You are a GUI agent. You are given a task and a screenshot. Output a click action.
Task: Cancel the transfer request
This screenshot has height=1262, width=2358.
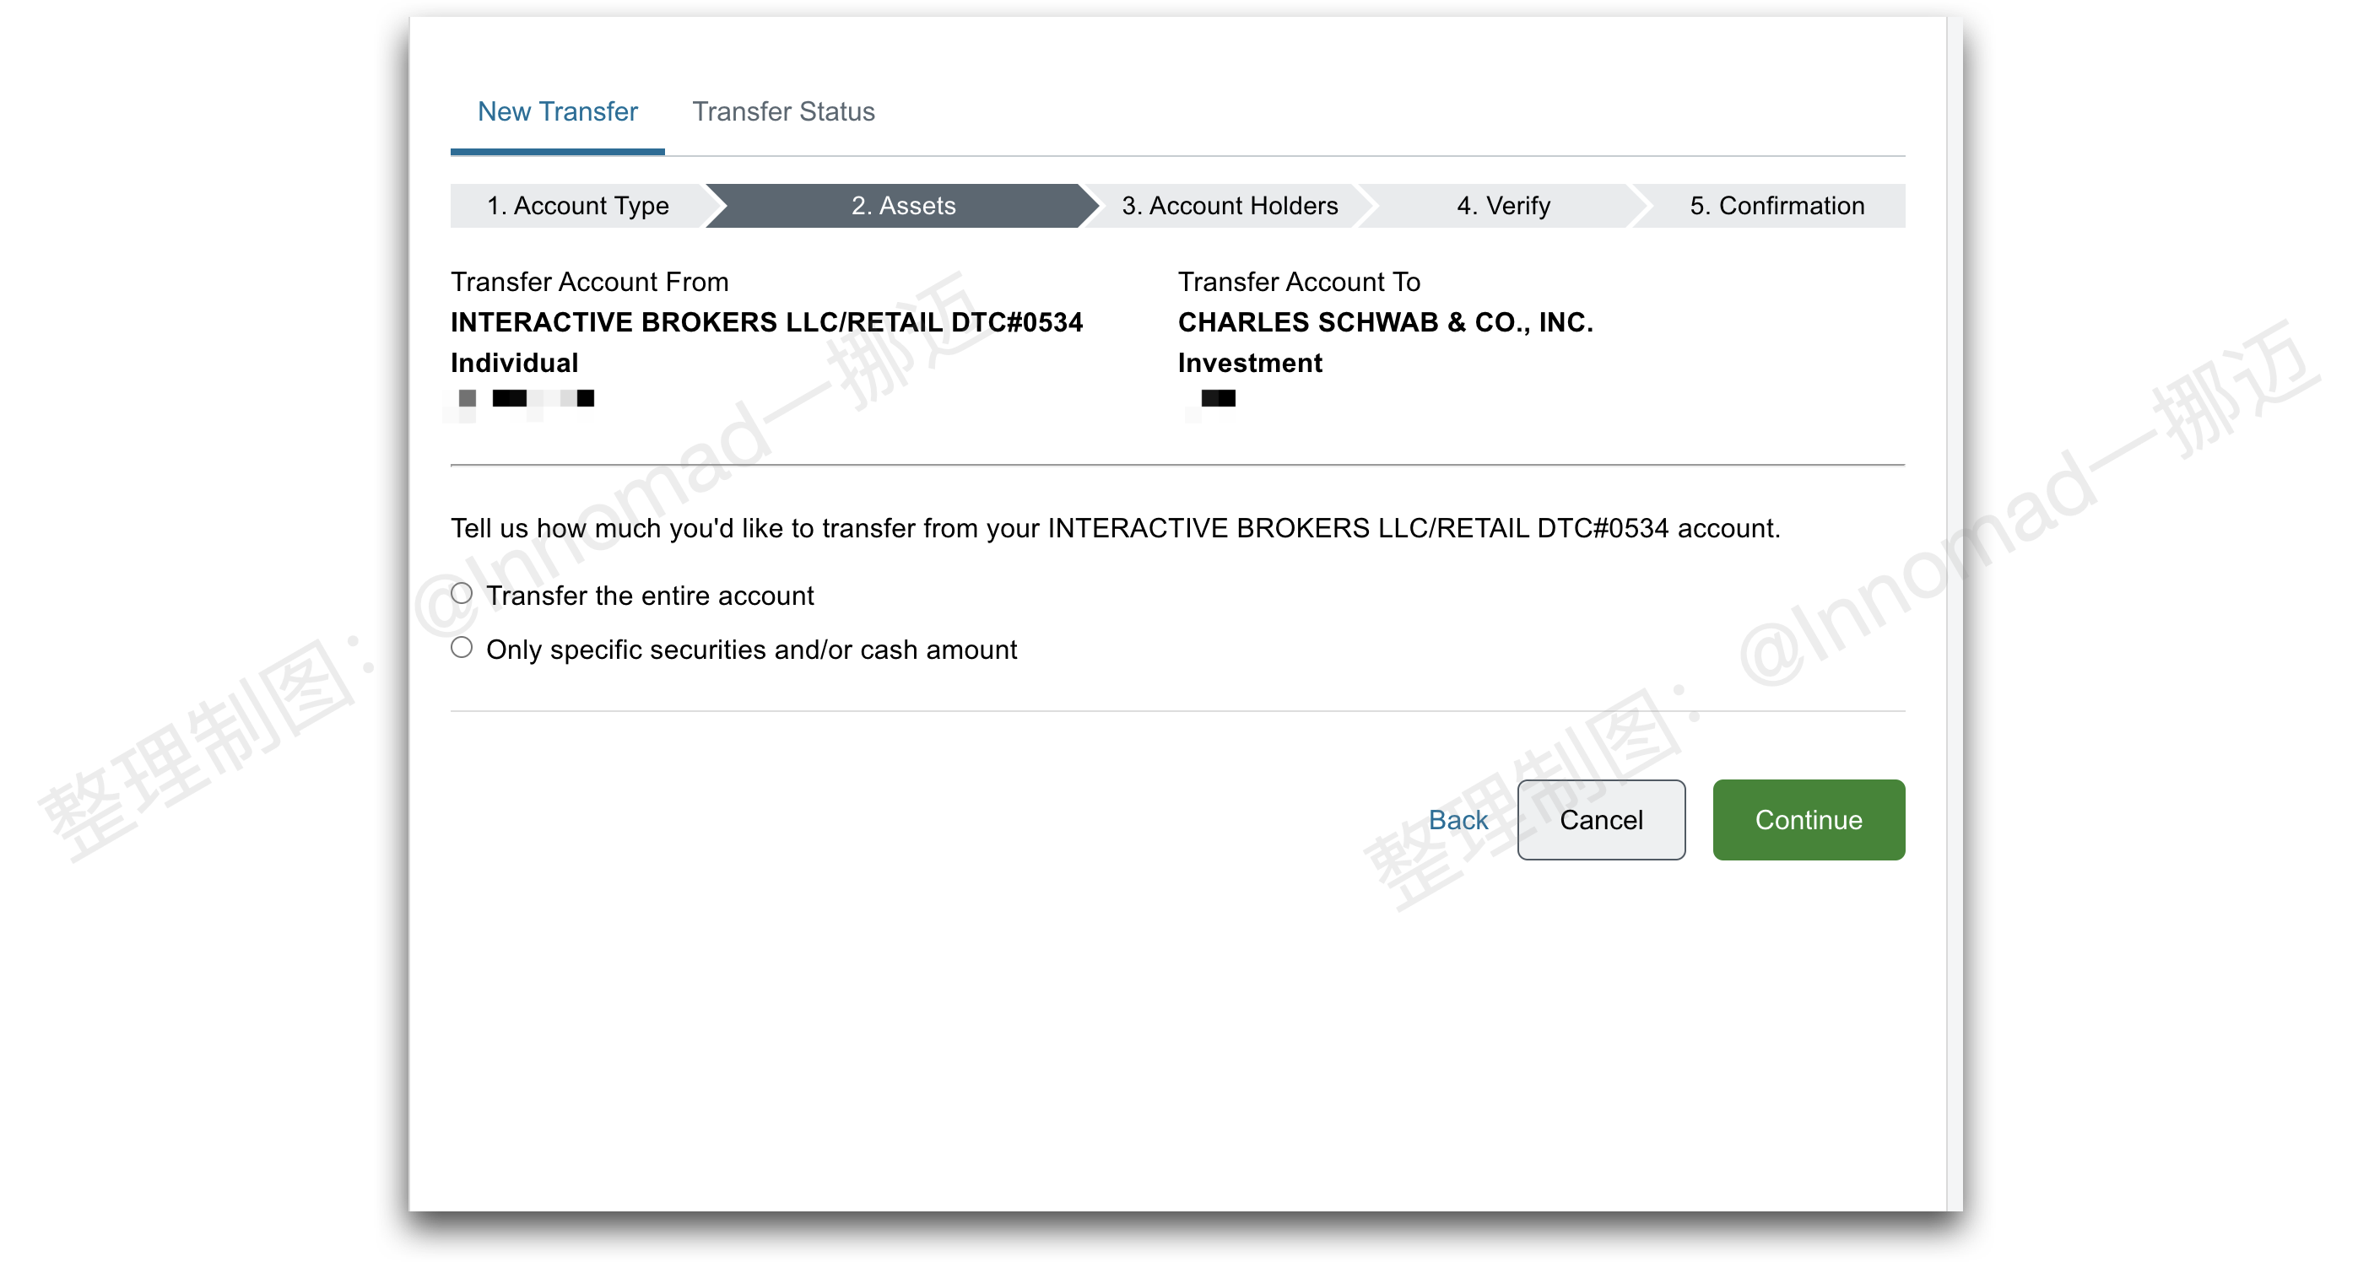click(1601, 819)
